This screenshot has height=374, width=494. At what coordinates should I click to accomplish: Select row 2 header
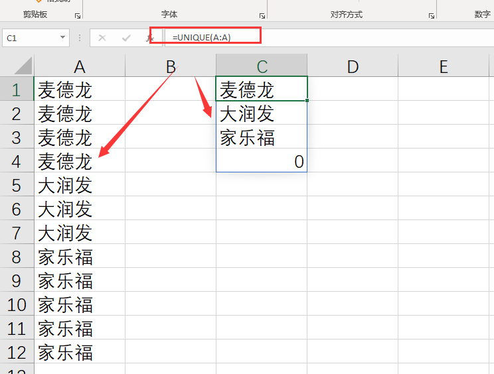click(17, 113)
